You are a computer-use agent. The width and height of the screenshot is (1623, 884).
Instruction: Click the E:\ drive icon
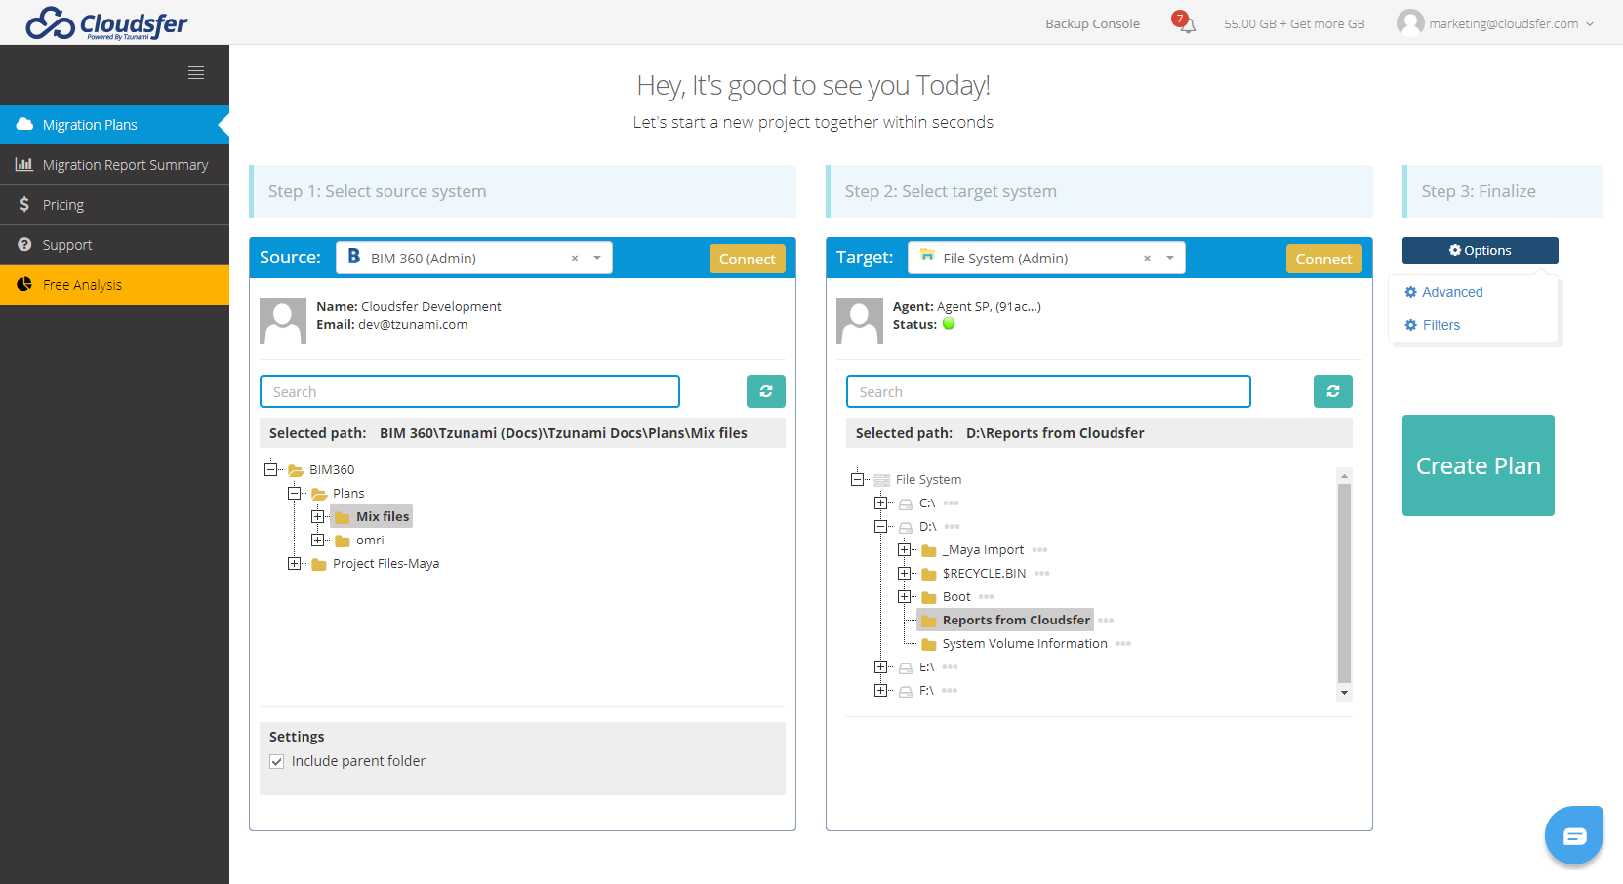[x=906, y=667]
